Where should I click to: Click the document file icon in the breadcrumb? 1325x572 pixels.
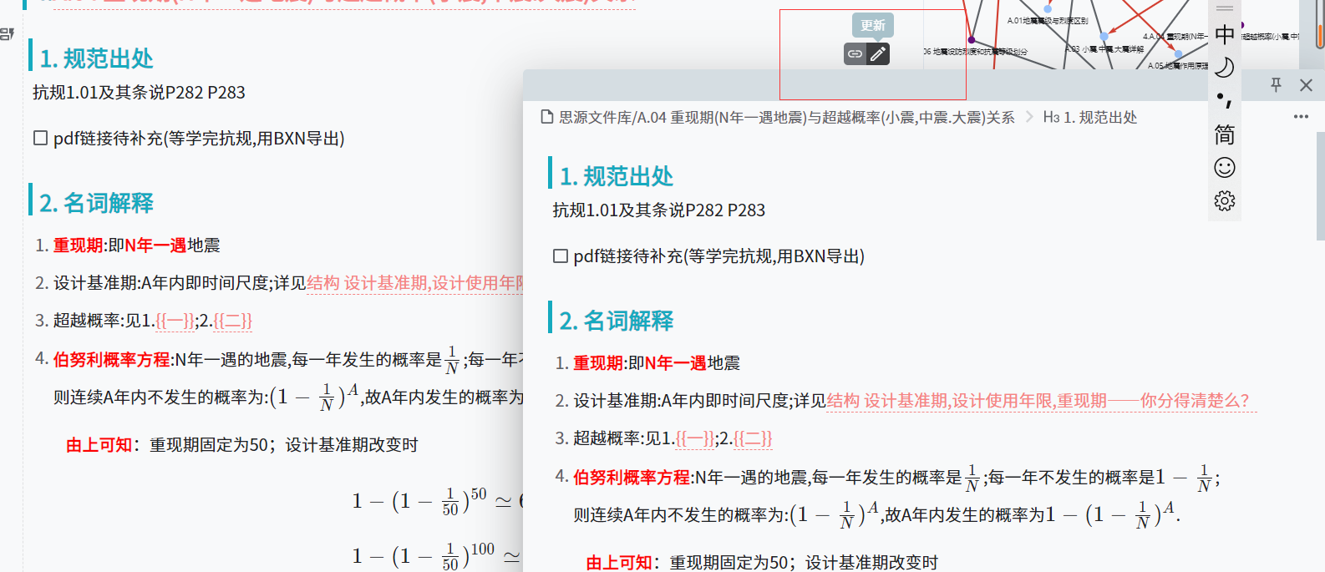547,117
